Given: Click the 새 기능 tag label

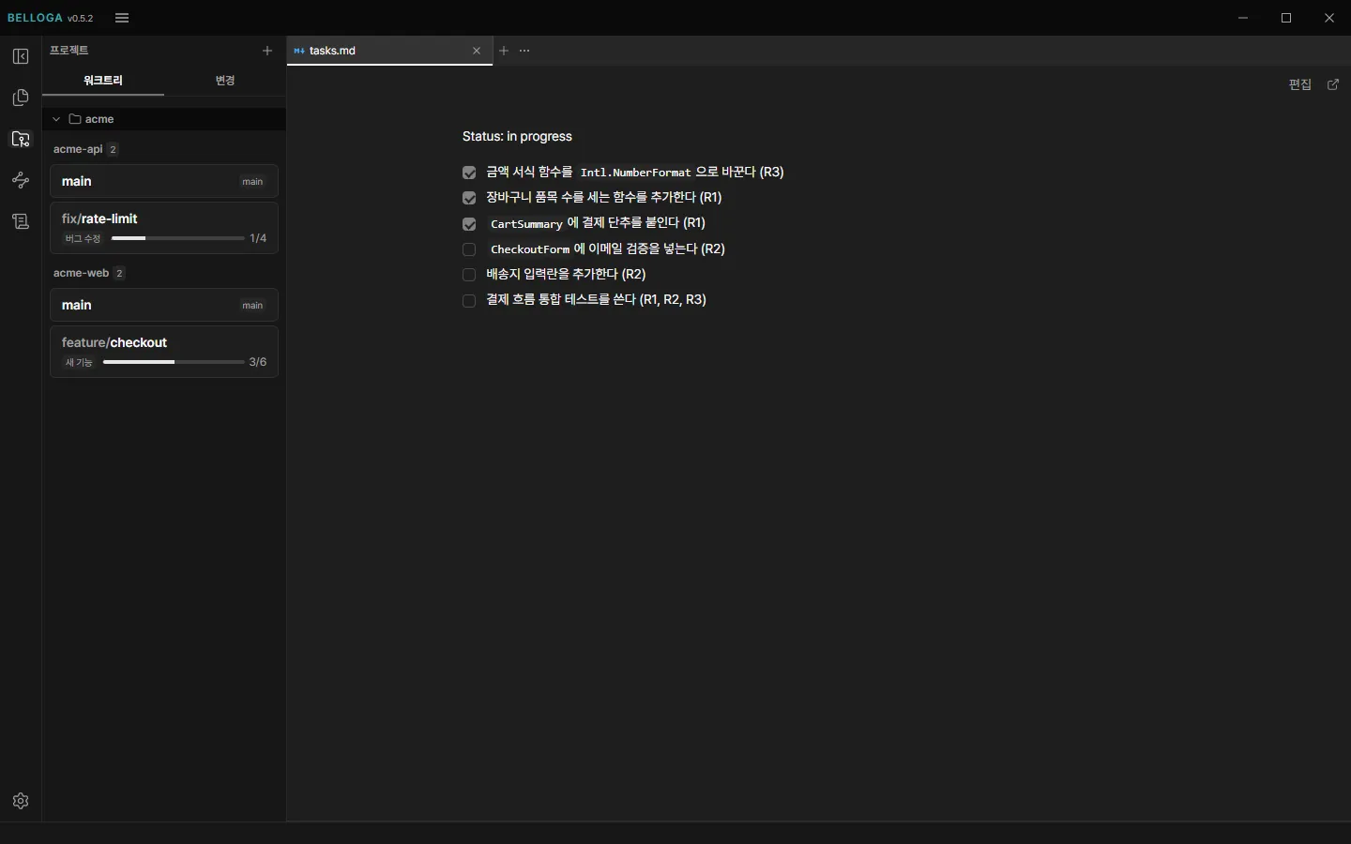Looking at the screenshot, I should 79,362.
